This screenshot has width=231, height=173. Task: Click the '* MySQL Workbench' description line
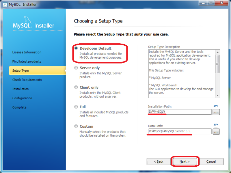pyautogui.click(x=163, y=85)
